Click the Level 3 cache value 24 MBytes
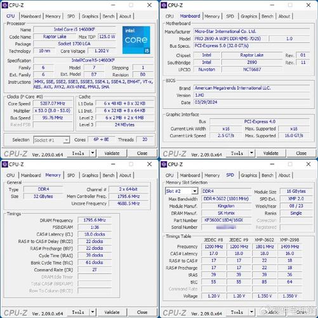 (124, 125)
